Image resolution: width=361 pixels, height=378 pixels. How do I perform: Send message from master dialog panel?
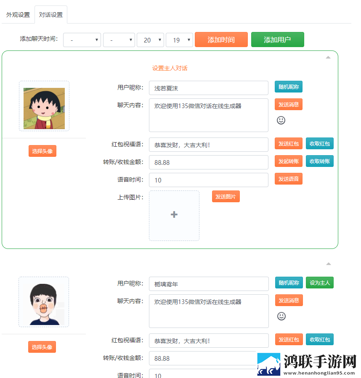(x=289, y=104)
